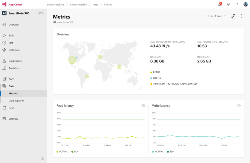Select Data explorer in the sidebar
The width and height of the screenshot is (250, 163).
(16, 101)
